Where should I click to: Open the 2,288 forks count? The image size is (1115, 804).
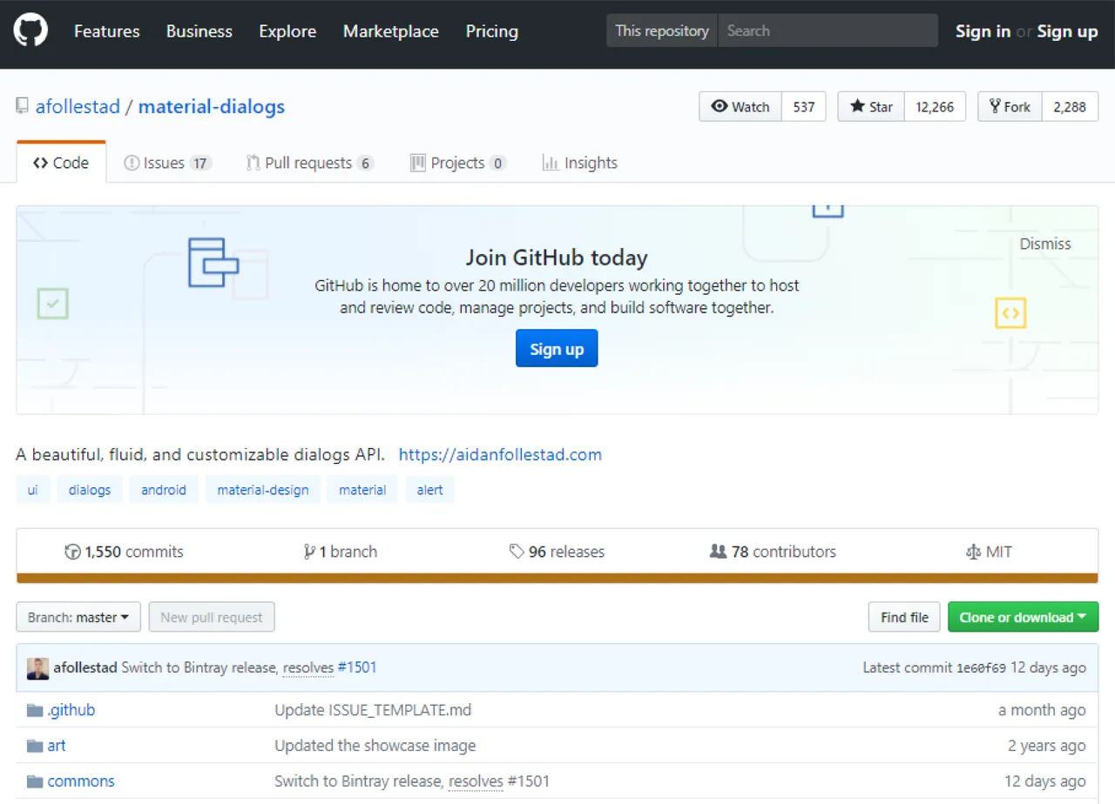coord(1070,107)
